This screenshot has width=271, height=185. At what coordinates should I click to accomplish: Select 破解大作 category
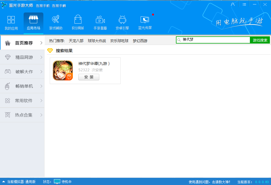coord(22,72)
